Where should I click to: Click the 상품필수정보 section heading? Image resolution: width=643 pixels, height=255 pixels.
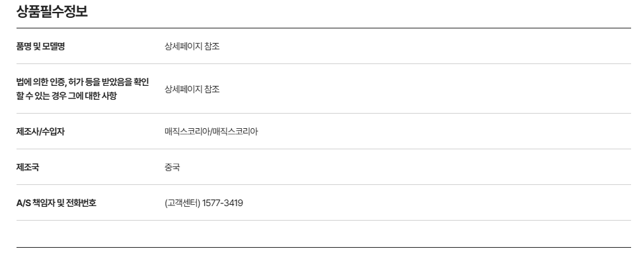click(52, 11)
